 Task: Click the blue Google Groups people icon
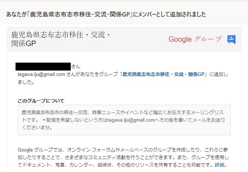[231, 39]
